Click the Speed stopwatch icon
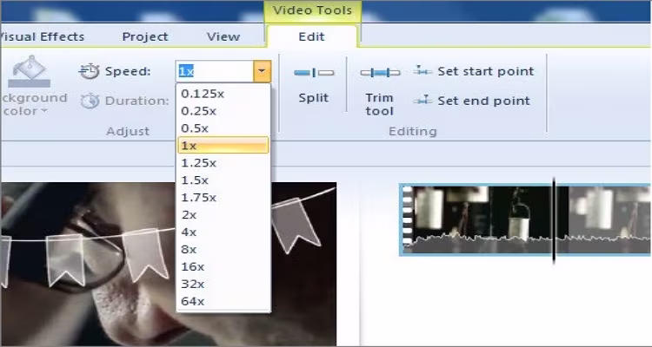Viewport: 652px width, 347px height. pyautogui.click(x=89, y=71)
